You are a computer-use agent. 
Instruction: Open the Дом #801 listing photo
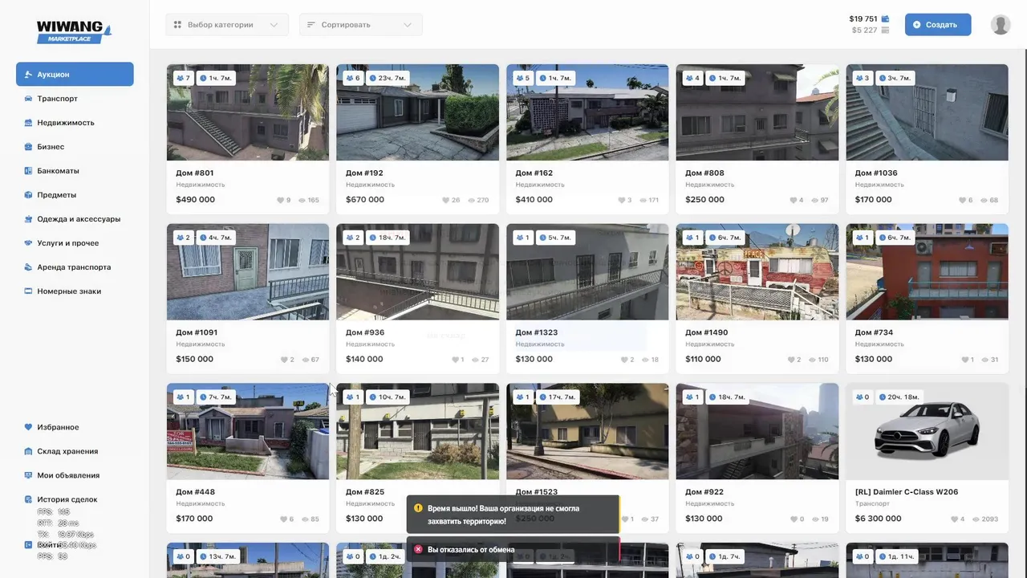(248, 112)
